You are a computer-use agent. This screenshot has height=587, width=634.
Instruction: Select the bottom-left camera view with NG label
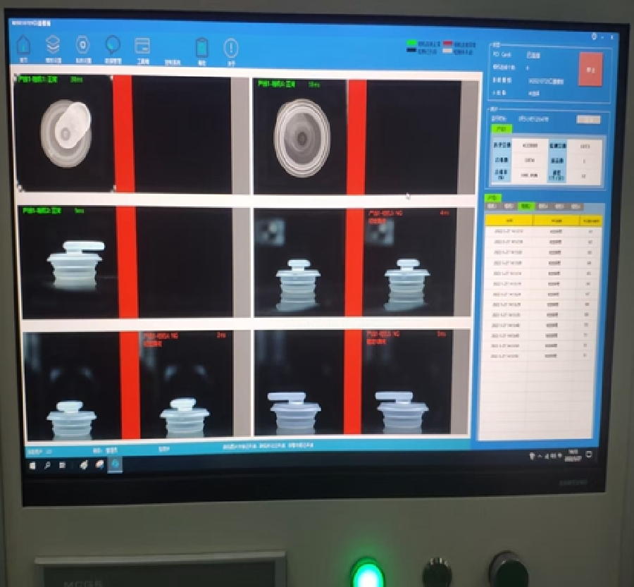coord(138,386)
